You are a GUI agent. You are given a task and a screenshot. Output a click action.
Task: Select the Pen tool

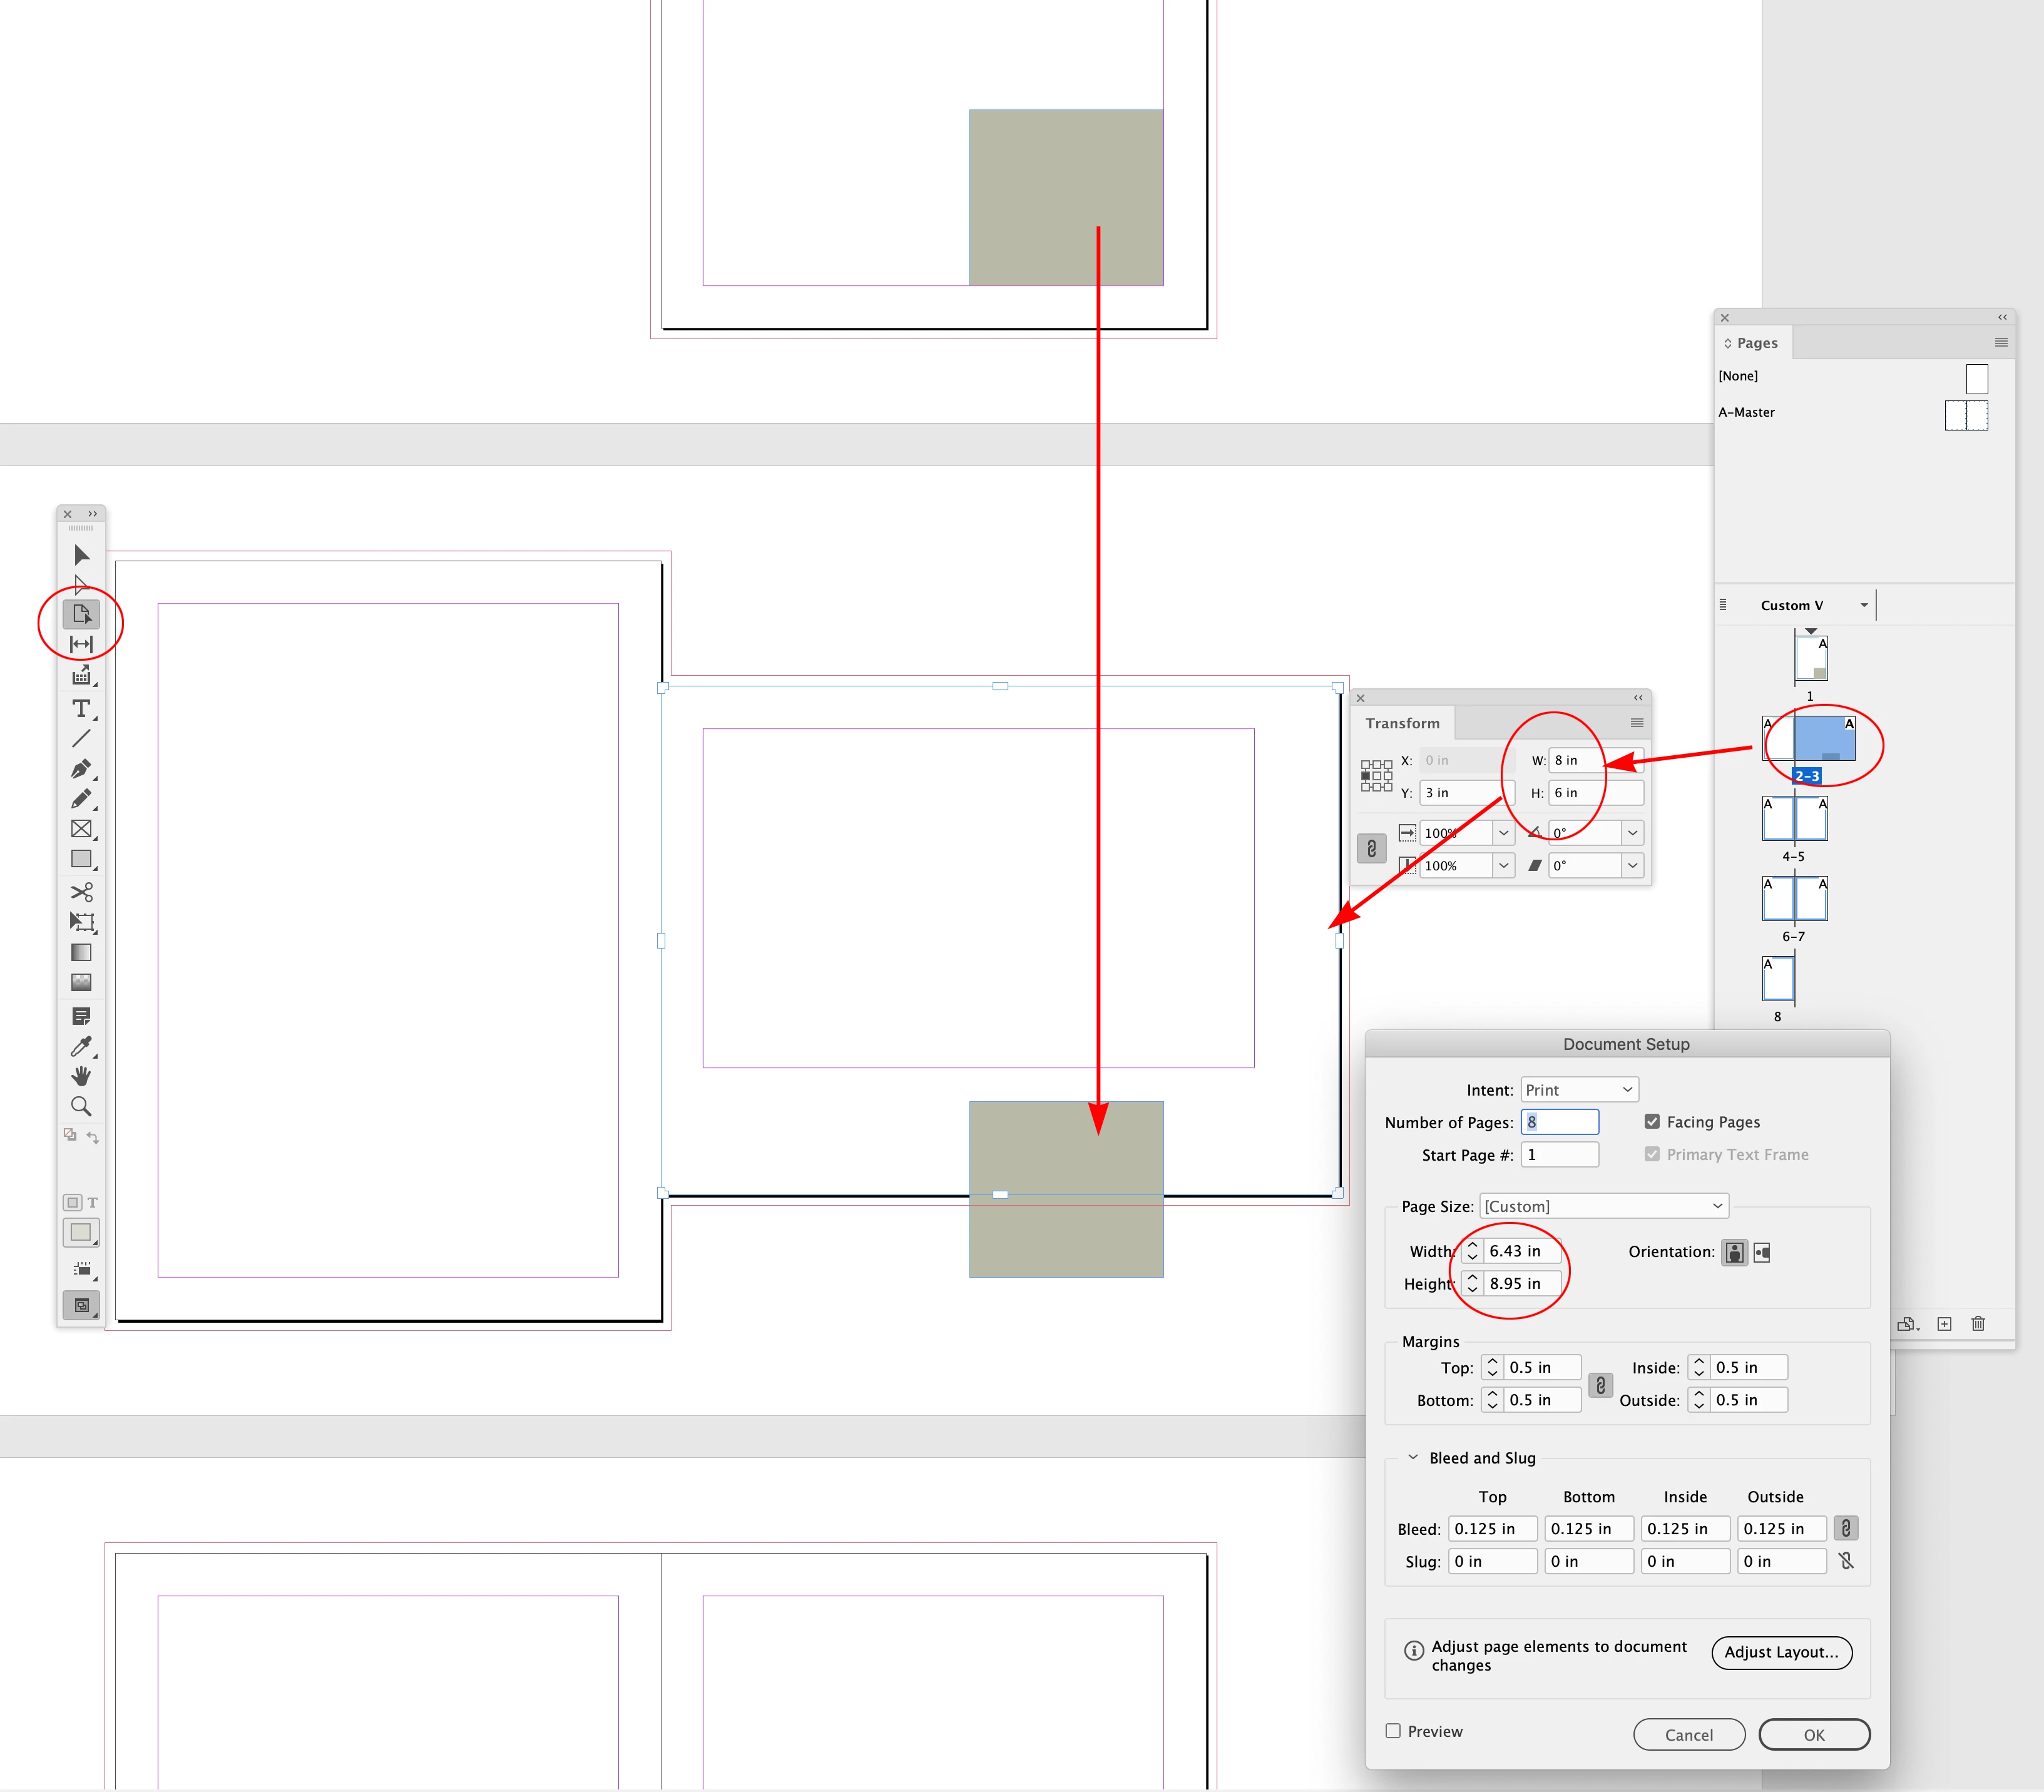click(81, 769)
